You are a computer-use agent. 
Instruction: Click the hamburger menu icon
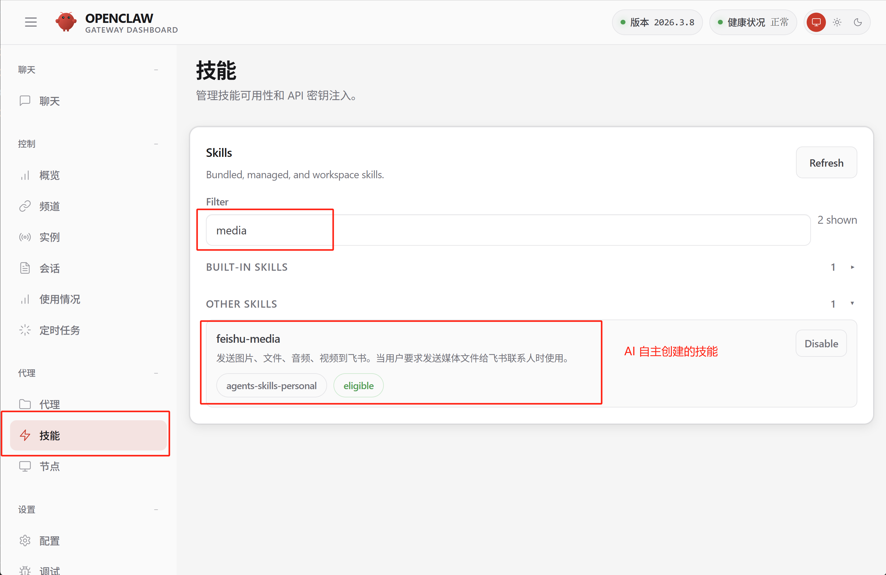click(31, 22)
